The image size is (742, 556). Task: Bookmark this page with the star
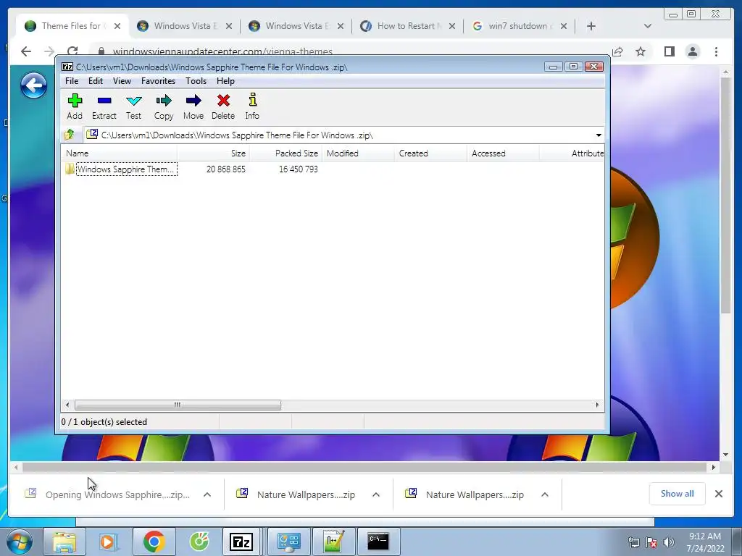tap(641, 51)
